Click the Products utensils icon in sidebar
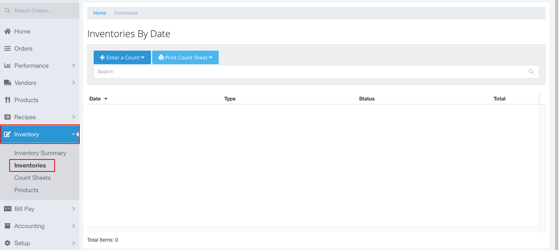 [7, 100]
